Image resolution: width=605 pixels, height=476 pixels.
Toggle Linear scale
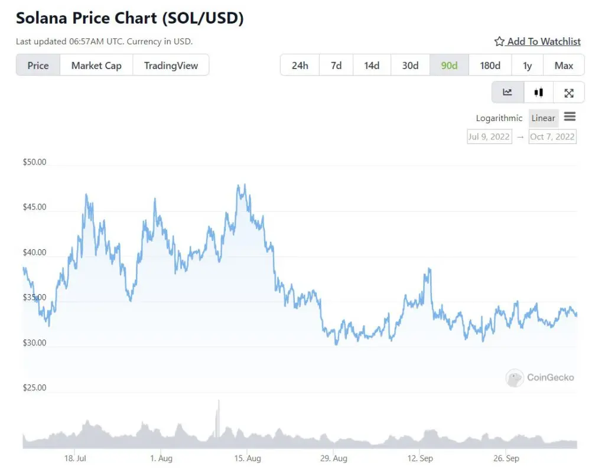(x=544, y=118)
